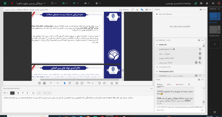Screen dimensions: 222x117
Task: Open the dark text color swatch
Action: (x=12, y=93)
